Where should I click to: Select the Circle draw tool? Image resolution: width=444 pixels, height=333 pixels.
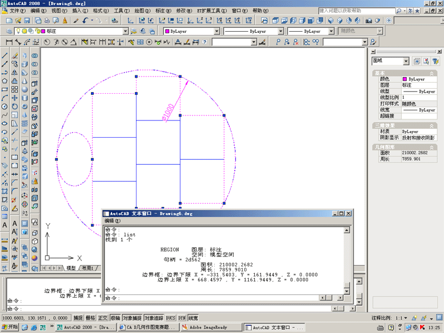click(x=4, y=107)
